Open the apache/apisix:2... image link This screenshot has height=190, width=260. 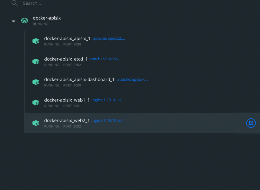pyautogui.click(x=109, y=38)
